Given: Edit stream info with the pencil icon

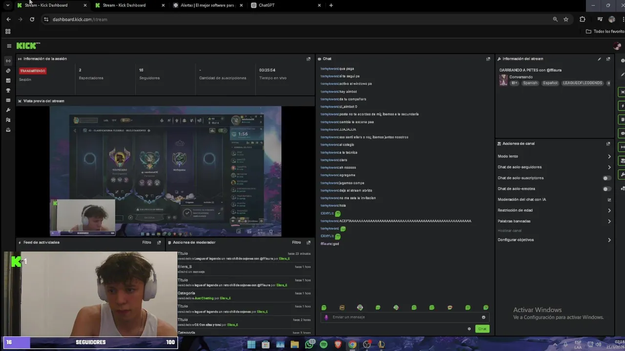Looking at the screenshot, I should 599,58.
